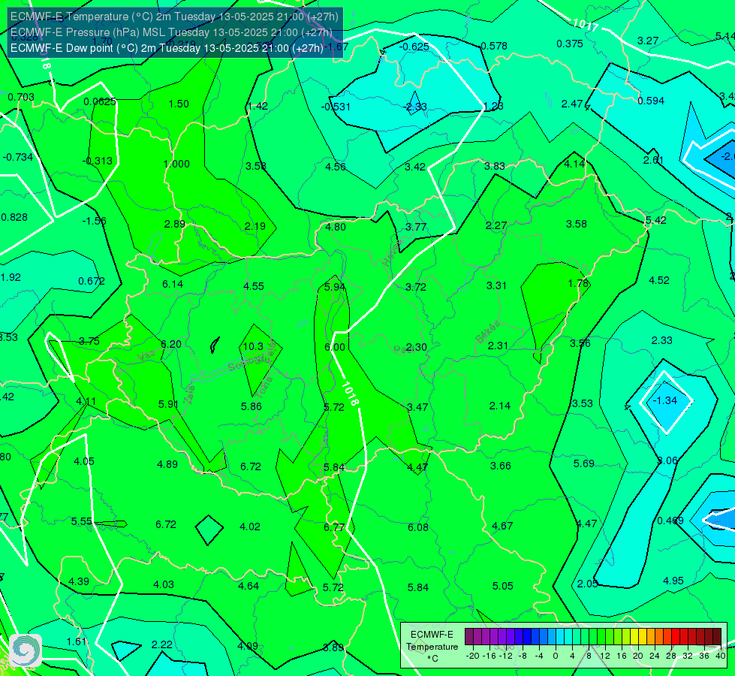Click the 0.594 map value
Image resolution: width=735 pixels, height=676 pixels.
coord(651,101)
